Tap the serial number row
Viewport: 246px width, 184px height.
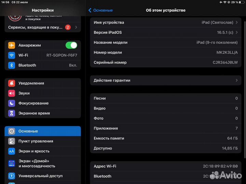click(x=165, y=62)
